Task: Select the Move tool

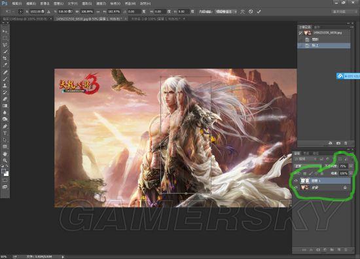Action: coord(5,31)
